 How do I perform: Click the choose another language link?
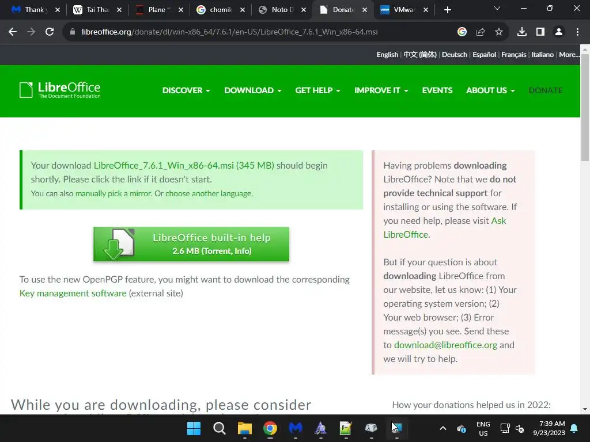(x=209, y=193)
